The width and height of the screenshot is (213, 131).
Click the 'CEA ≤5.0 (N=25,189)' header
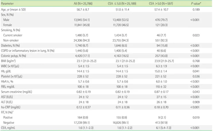pyautogui.click(x=122, y=3)
